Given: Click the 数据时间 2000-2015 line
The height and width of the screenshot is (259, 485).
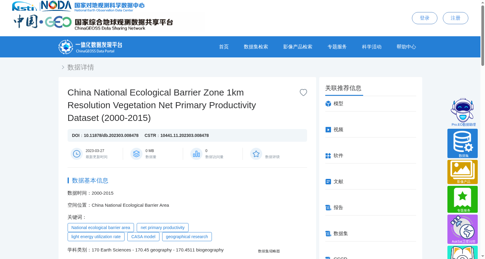Looking at the screenshot, I should pos(91,193).
